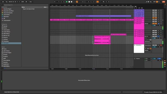Sort browser by Name column header
Viewport: 167px width, 94px height.
coord(23,7)
